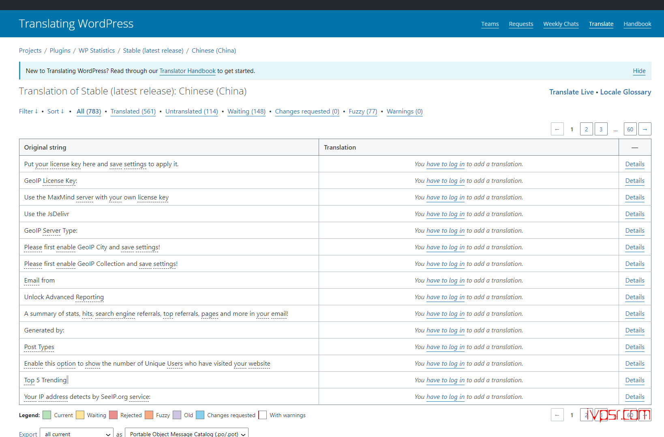Screen dimensions: 664x437
Task: Click the purple Old legend swatch
Action: (177, 415)
